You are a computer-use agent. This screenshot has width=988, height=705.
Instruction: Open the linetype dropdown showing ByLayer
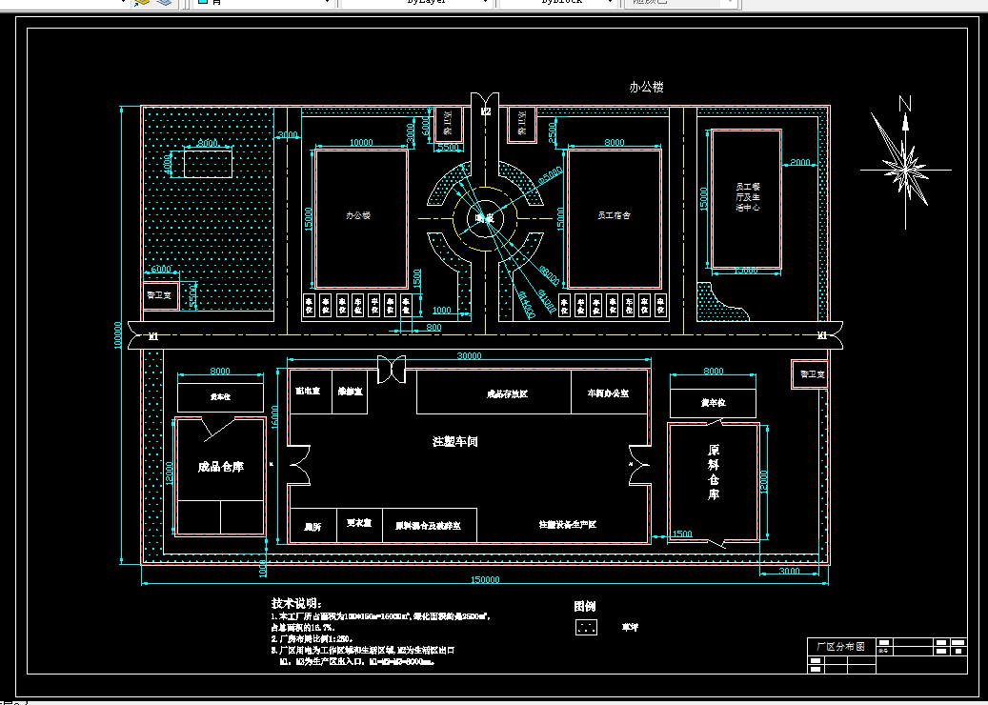pos(486,3)
